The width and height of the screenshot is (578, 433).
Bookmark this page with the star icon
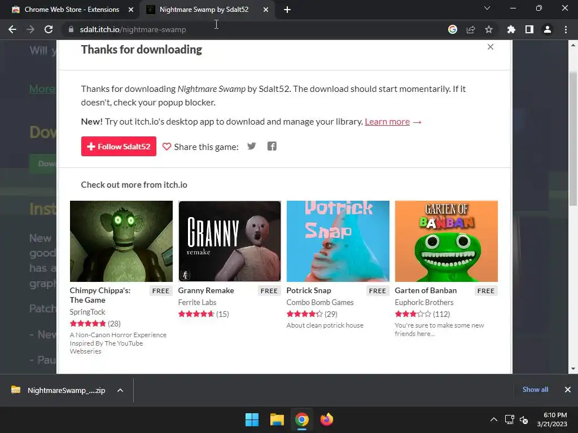(x=489, y=29)
